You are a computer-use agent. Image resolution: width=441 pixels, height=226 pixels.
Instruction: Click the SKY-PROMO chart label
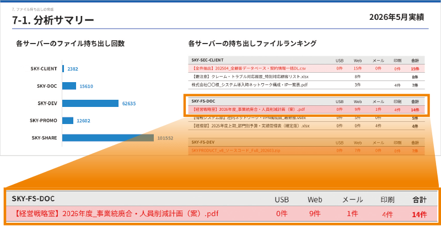(44, 121)
